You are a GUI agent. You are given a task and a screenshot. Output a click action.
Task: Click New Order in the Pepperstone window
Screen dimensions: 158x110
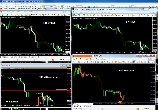(33, 15)
